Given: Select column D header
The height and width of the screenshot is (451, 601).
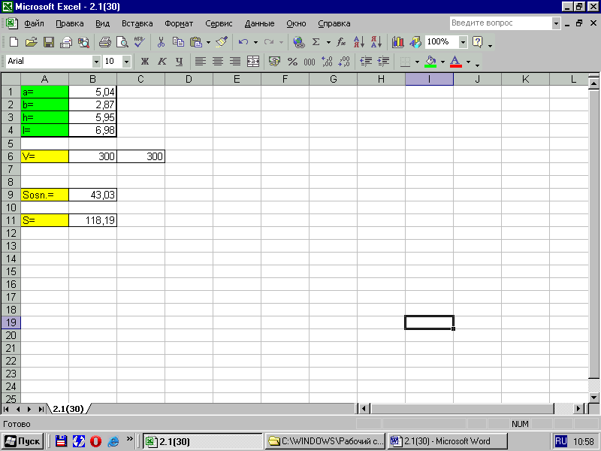Looking at the screenshot, I should [189, 80].
